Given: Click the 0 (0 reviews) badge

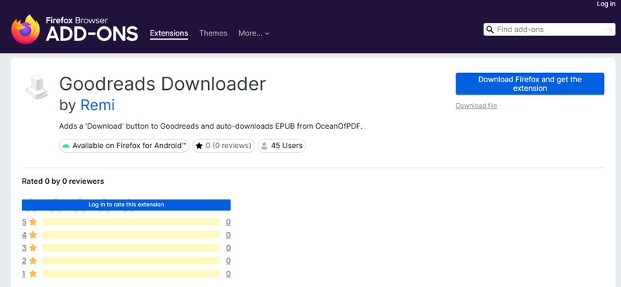Looking at the screenshot, I should point(224,146).
